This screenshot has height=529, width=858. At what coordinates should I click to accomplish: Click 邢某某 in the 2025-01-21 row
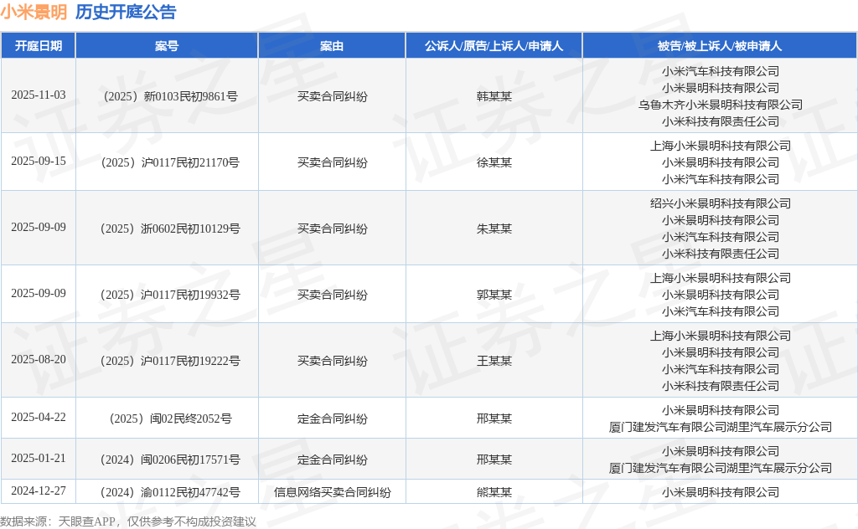point(494,460)
